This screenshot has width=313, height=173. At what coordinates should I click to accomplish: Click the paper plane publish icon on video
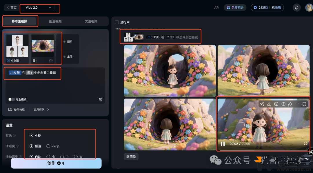(262, 104)
